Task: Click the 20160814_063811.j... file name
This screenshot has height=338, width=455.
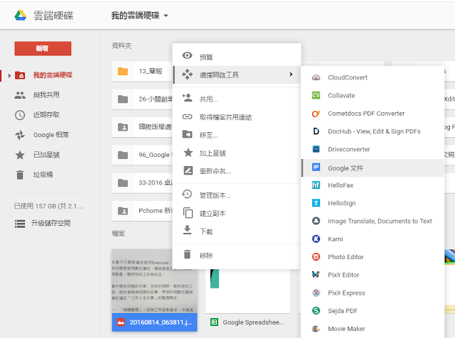Action: click(161, 322)
